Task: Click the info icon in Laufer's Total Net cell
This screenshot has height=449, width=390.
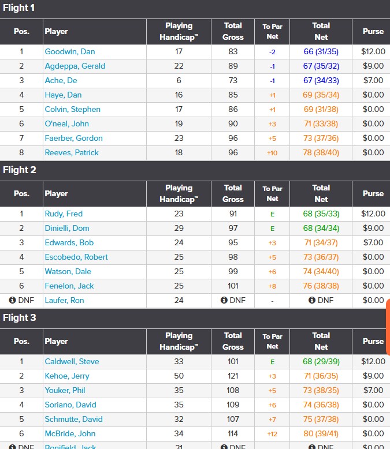Action: [312, 300]
